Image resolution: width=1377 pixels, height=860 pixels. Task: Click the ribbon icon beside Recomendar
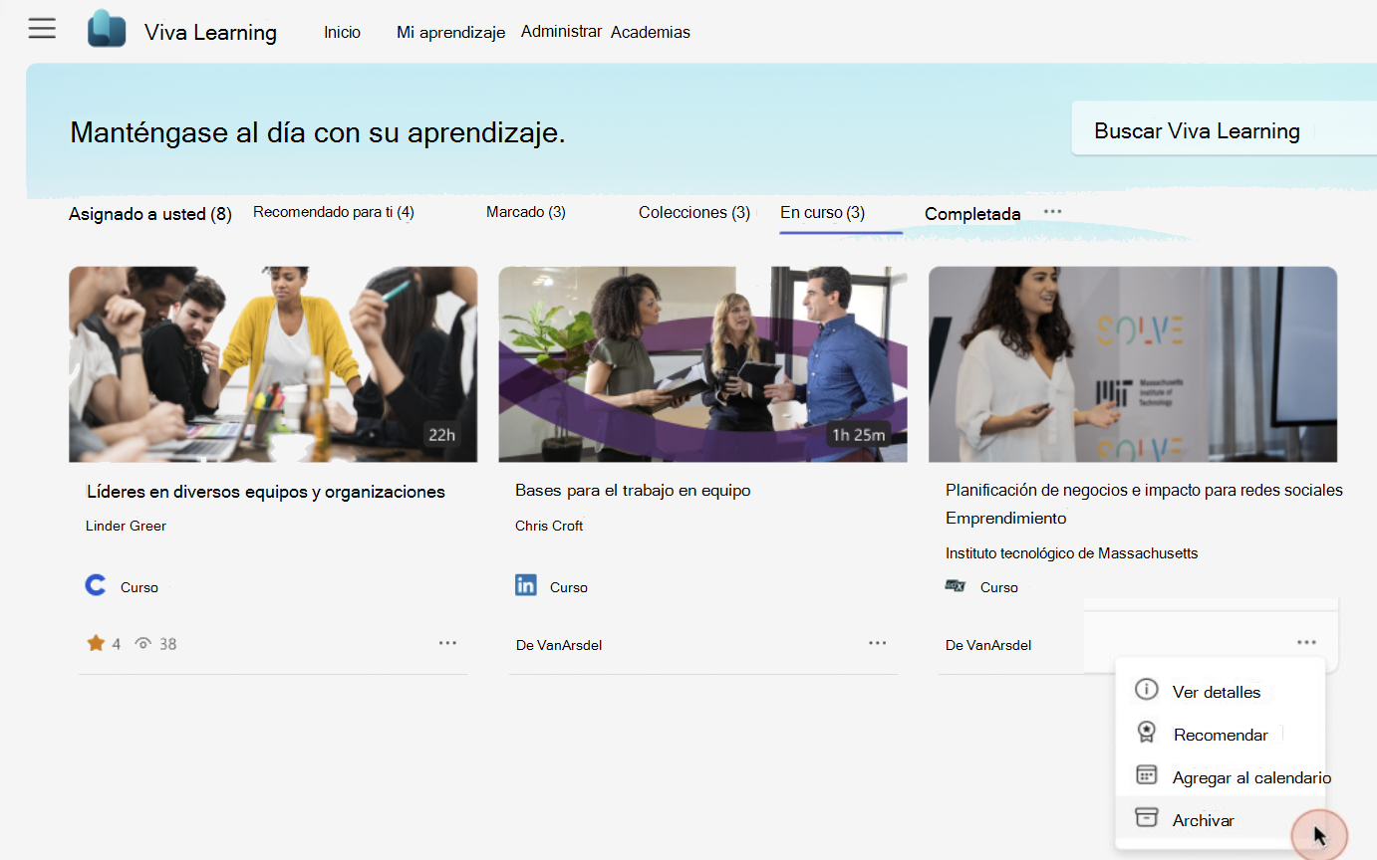click(x=1147, y=733)
